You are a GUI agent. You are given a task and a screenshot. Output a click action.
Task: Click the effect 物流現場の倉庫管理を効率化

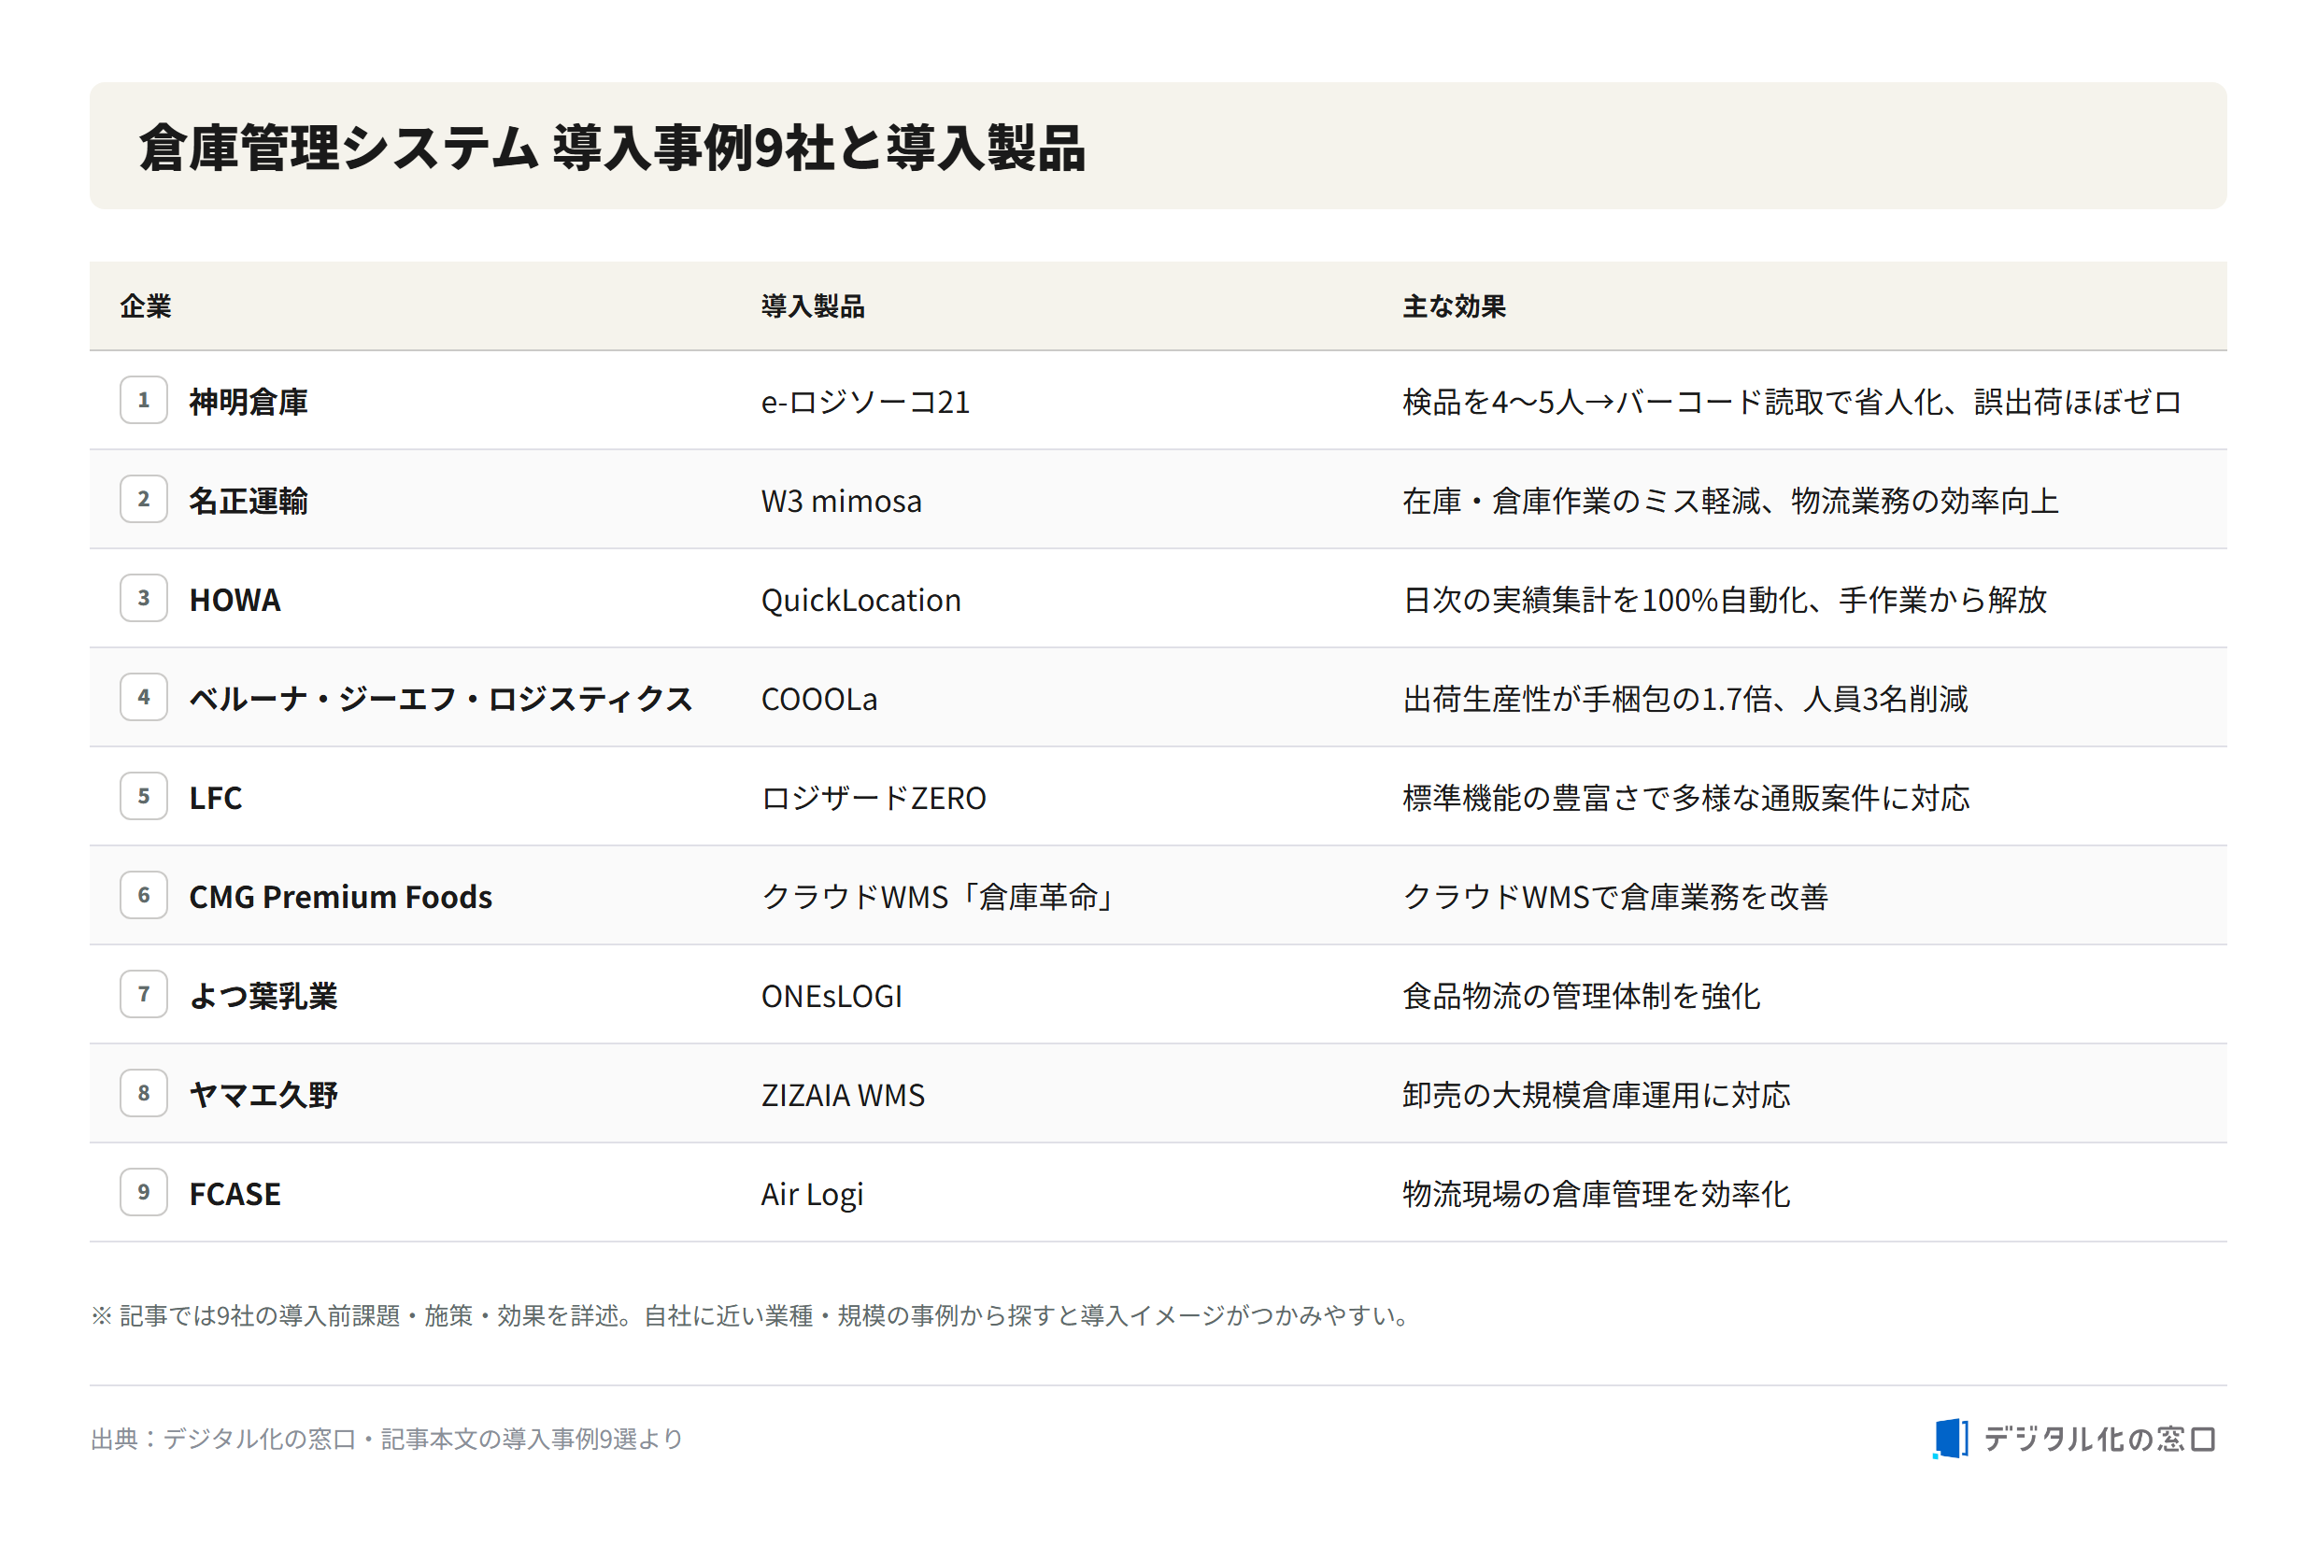[1597, 1194]
